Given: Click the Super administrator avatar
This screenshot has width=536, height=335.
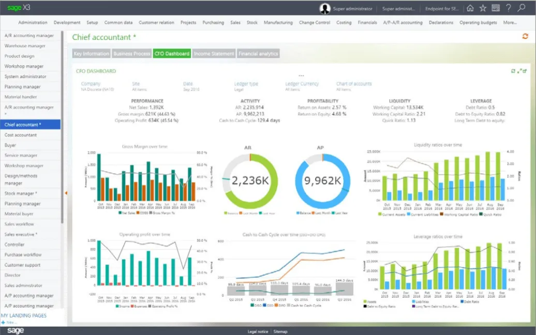Looking at the screenshot, I should coord(325,8).
